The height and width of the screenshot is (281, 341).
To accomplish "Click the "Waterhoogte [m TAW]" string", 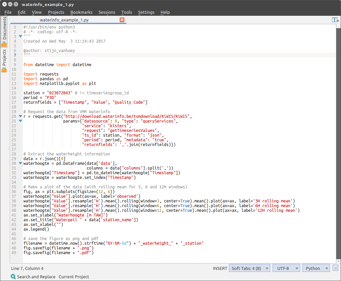I will [81, 215].
